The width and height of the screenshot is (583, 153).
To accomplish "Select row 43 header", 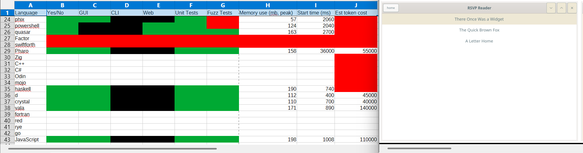I will pos(7,139).
